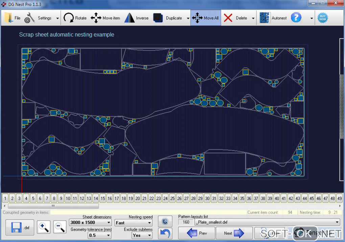Save layout with the .dxf button
The width and height of the screenshot is (345, 242).
point(20,227)
